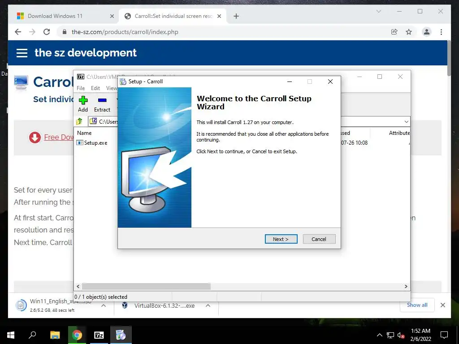
Task: Expand VirtualBox download options chevron
Action: 208,305
